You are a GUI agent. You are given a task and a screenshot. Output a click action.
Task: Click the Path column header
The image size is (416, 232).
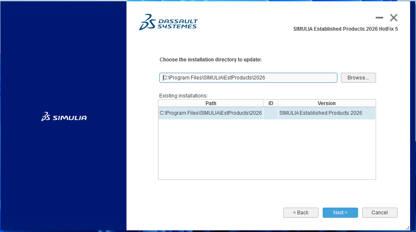tap(211, 103)
